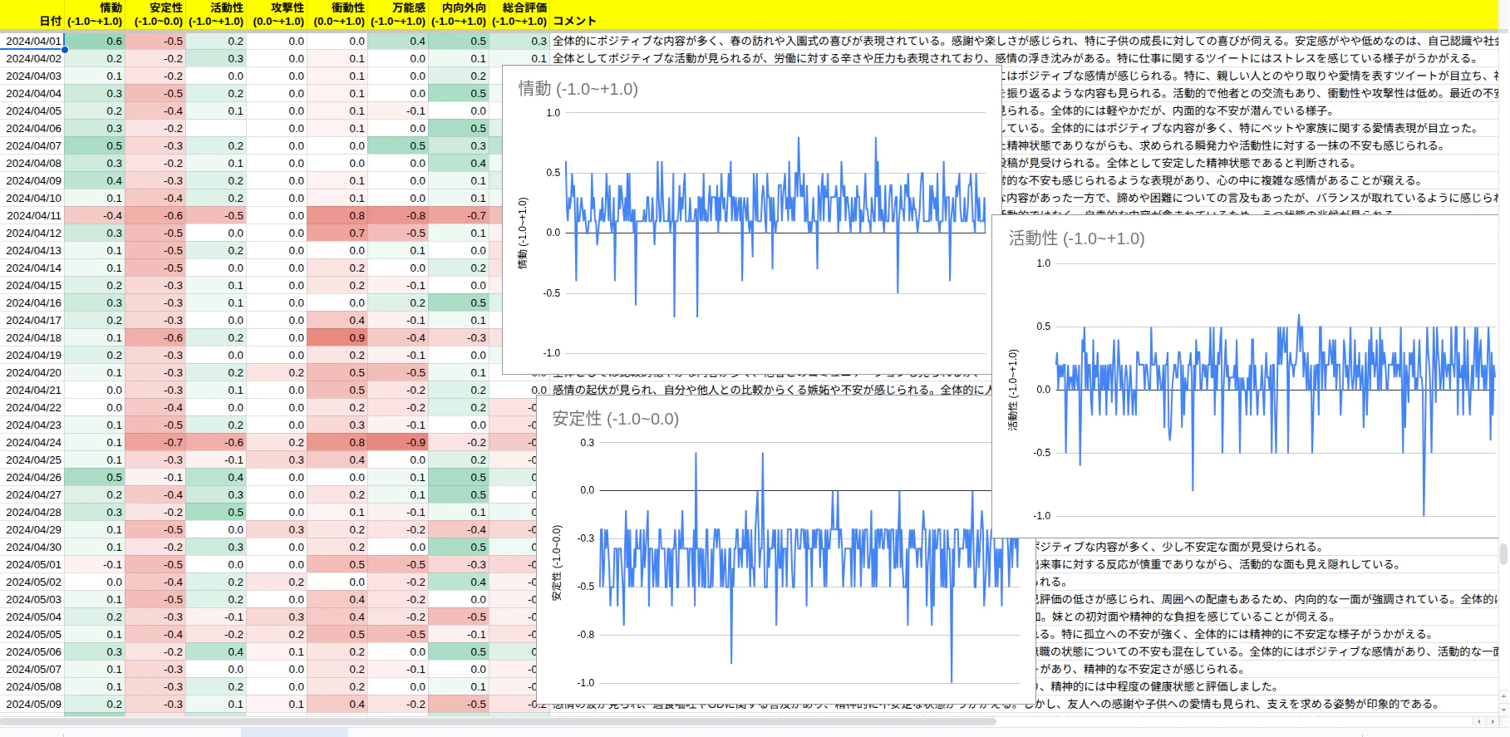Select the date cell 2024/04/24

[x=32, y=442]
